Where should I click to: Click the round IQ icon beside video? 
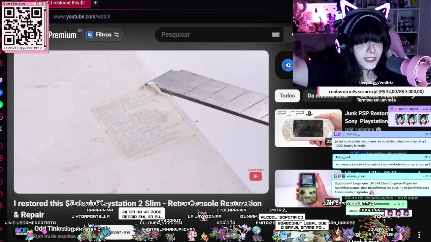coord(287,65)
